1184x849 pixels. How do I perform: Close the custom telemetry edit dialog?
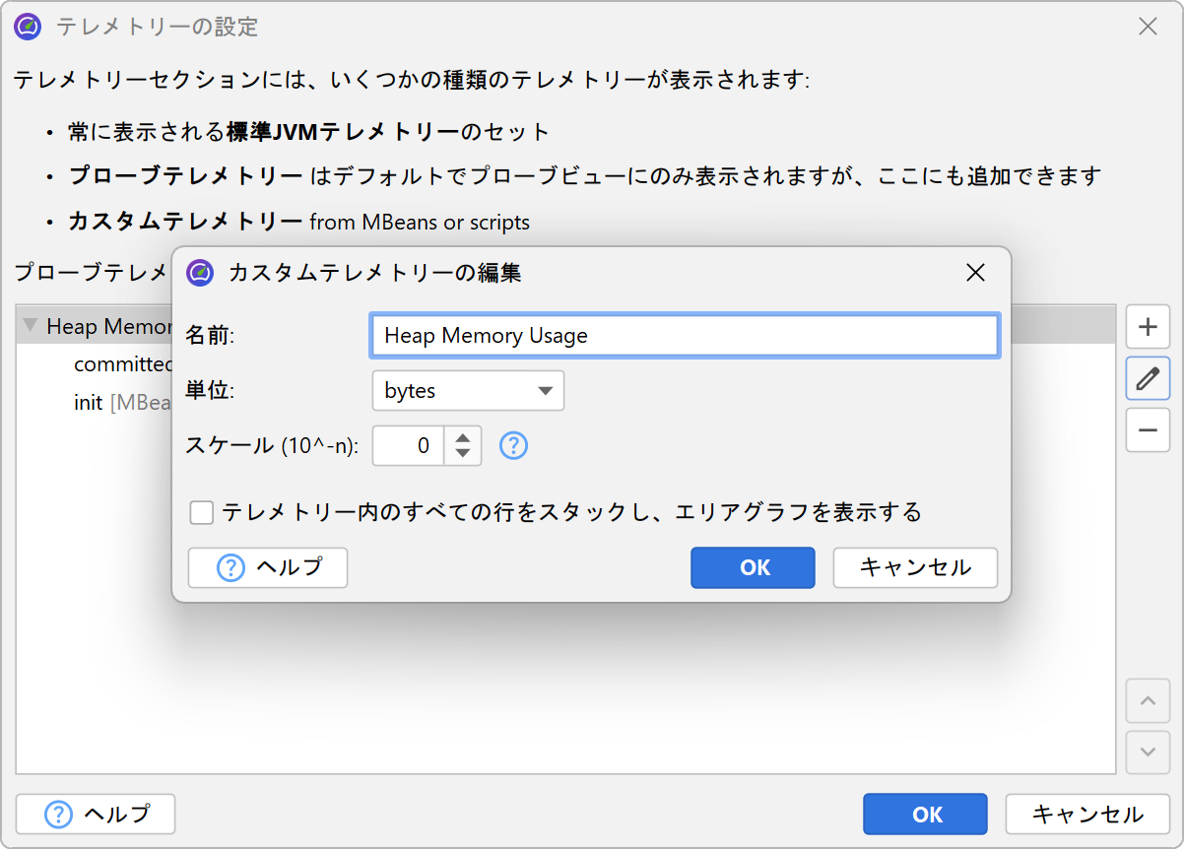tap(975, 273)
